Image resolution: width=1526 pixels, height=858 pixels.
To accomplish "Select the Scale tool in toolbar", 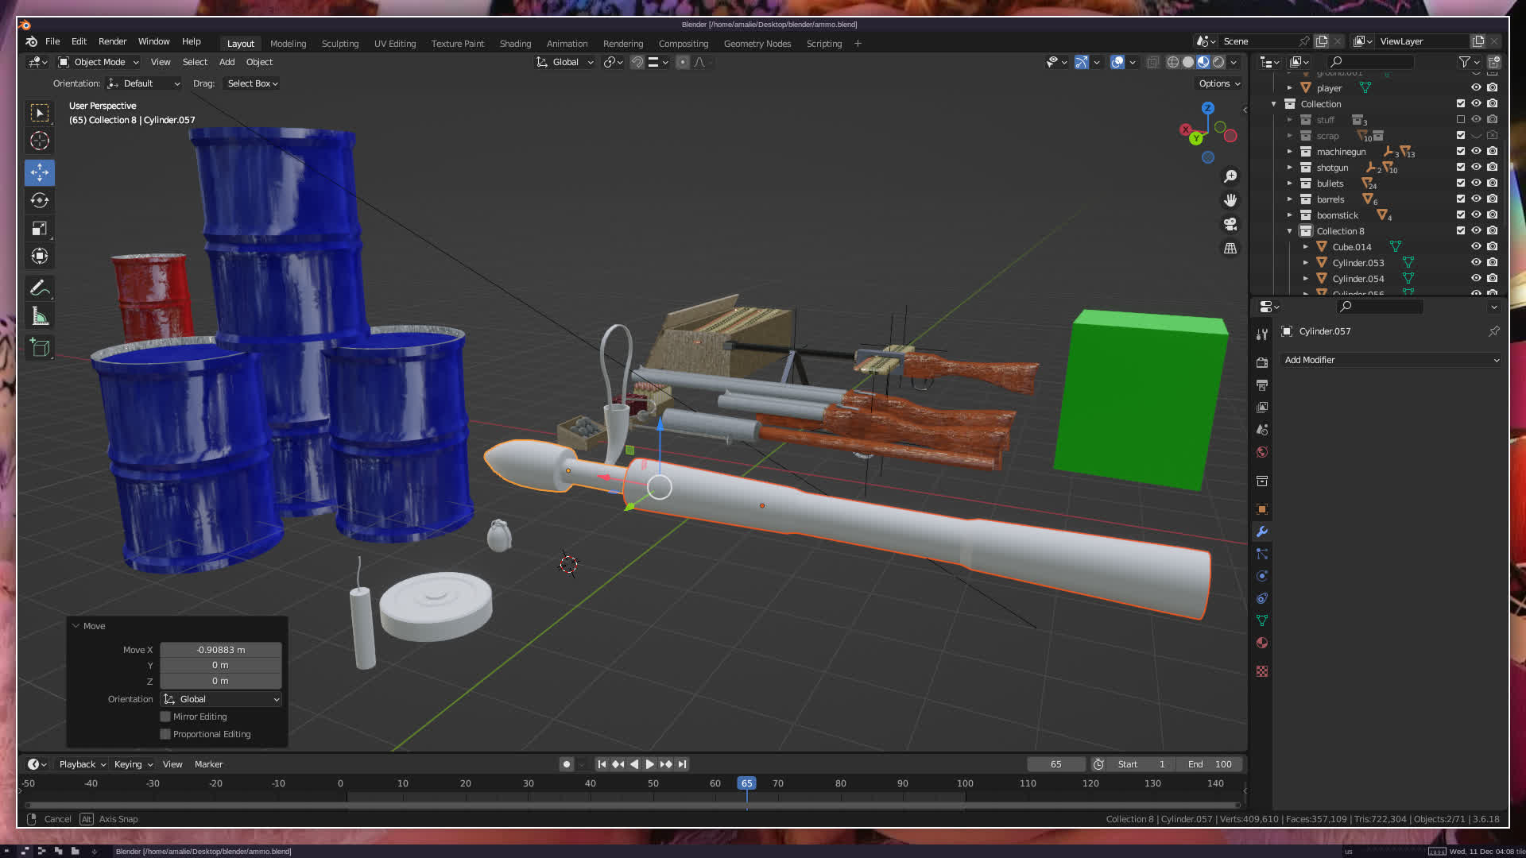I will [x=40, y=229].
